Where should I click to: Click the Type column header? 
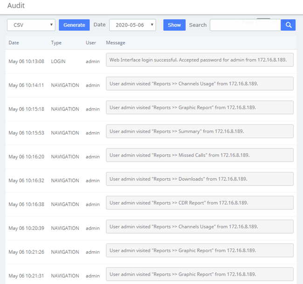coord(56,43)
